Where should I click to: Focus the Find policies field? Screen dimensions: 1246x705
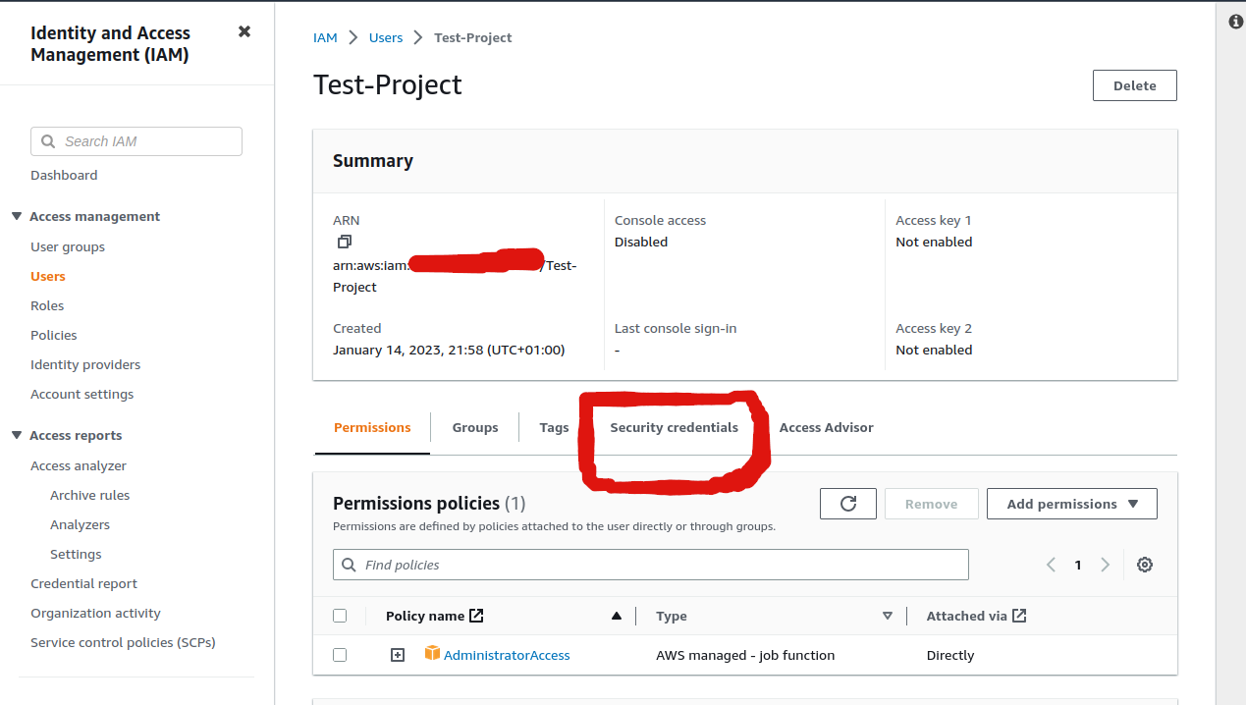[x=651, y=565]
